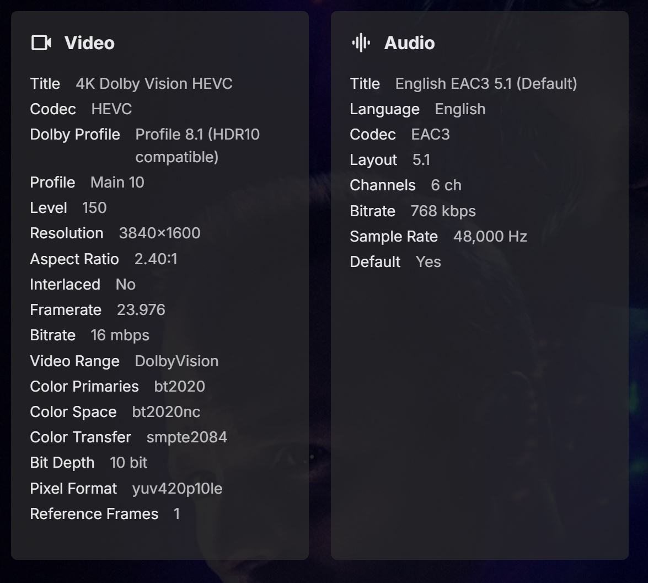Click the 23.976 framerate value
This screenshot has width=648, height=583.
(141, 310)
